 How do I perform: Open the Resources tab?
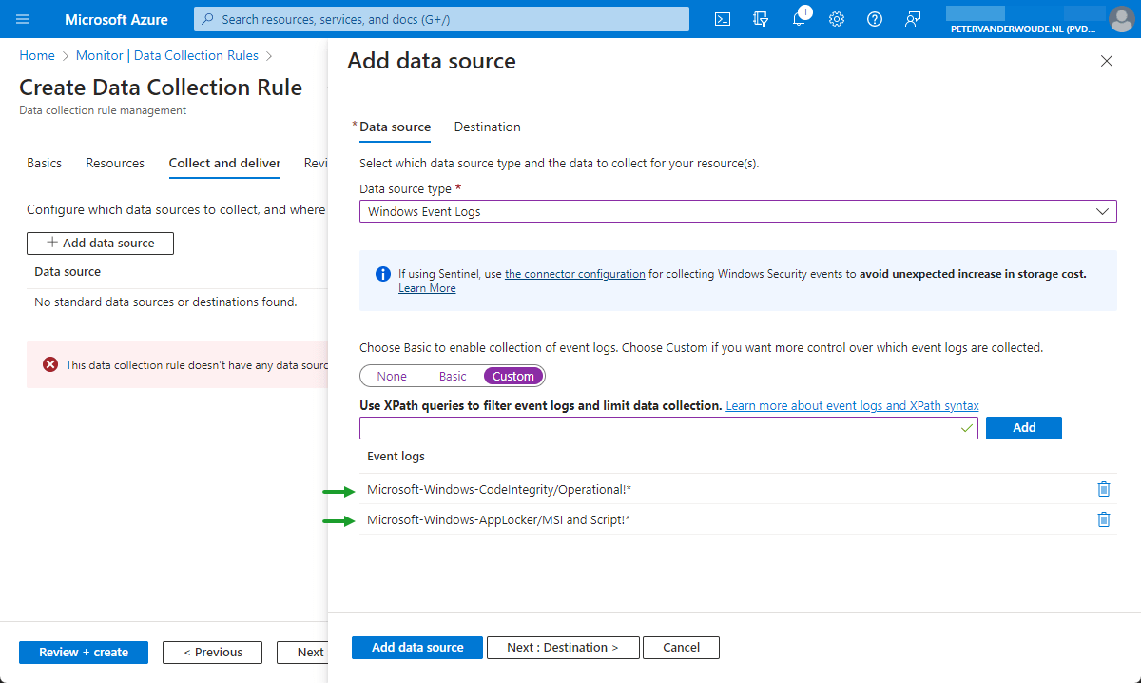tap(114, 163)
